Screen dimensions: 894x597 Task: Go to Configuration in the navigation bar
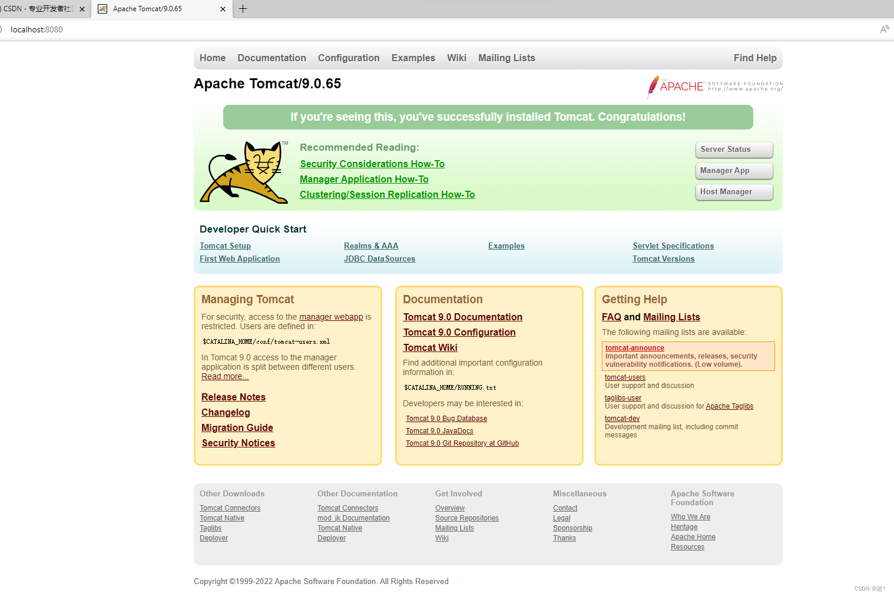pos(349,58)
